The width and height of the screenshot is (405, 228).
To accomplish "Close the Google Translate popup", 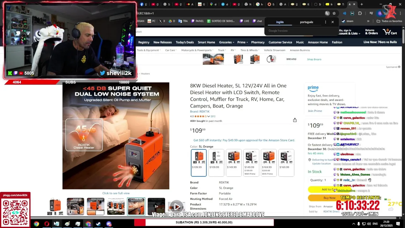I will coord(333,22).
